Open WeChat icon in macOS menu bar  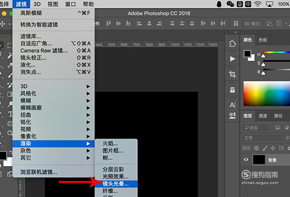(230, 4)
